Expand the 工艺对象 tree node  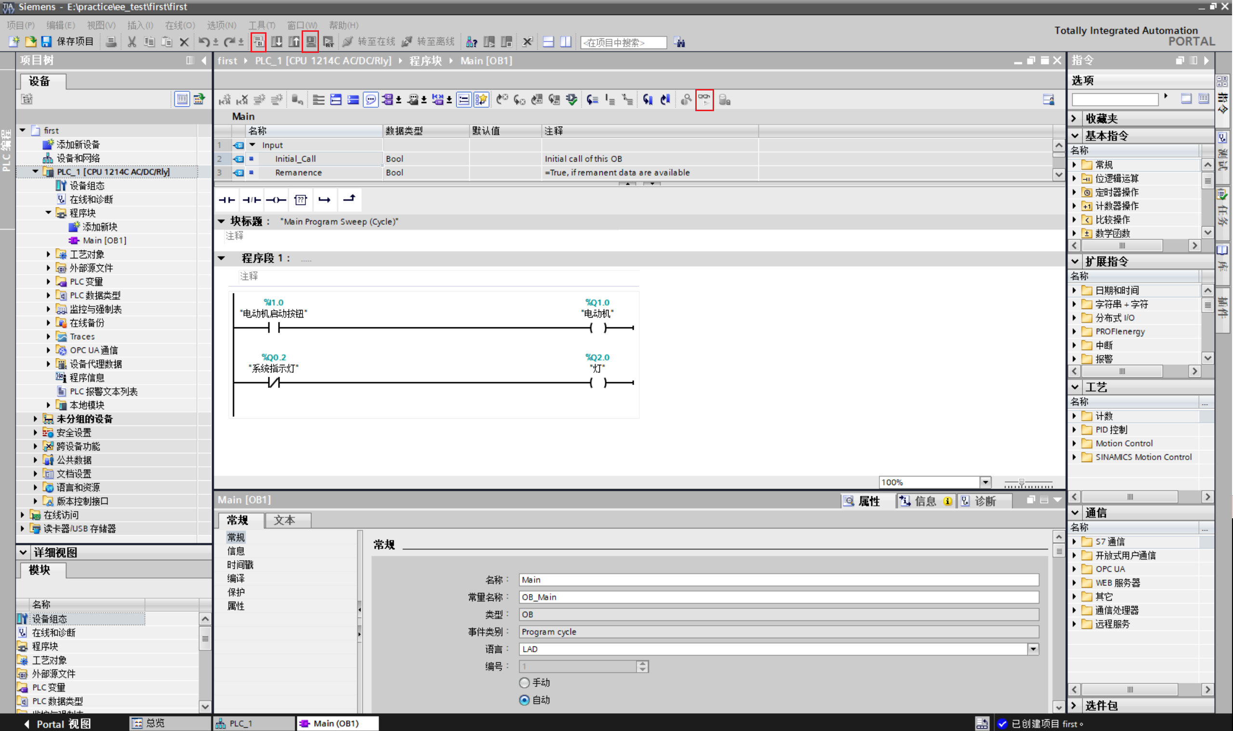(48, 254)
